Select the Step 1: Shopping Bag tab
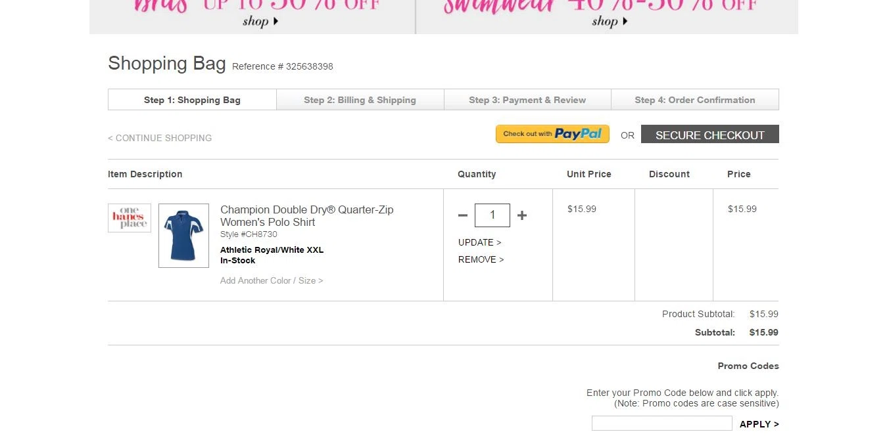 [192, 100]
